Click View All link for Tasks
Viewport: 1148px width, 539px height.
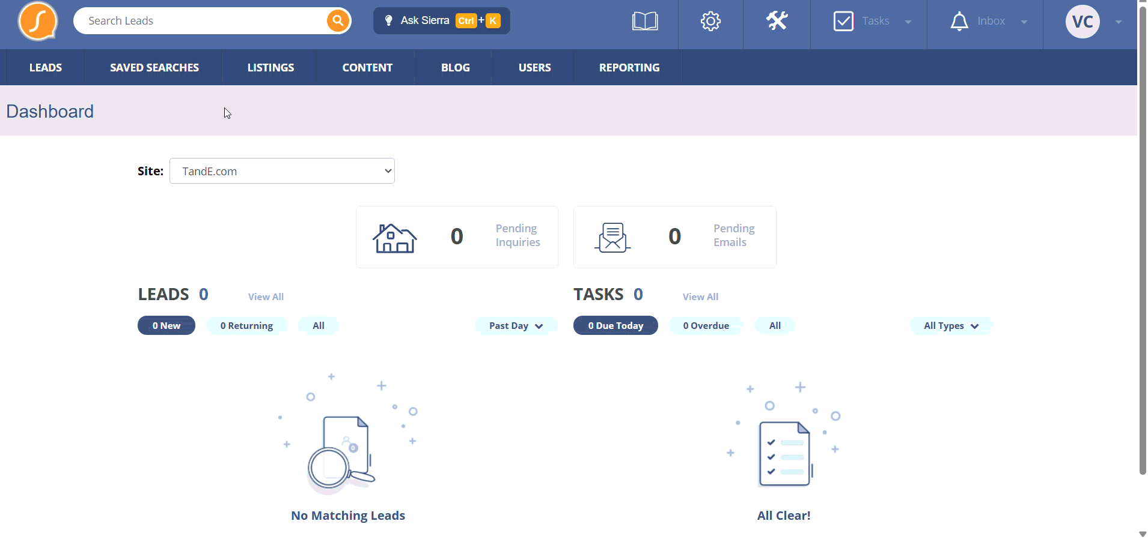click(x=700, y=297)
